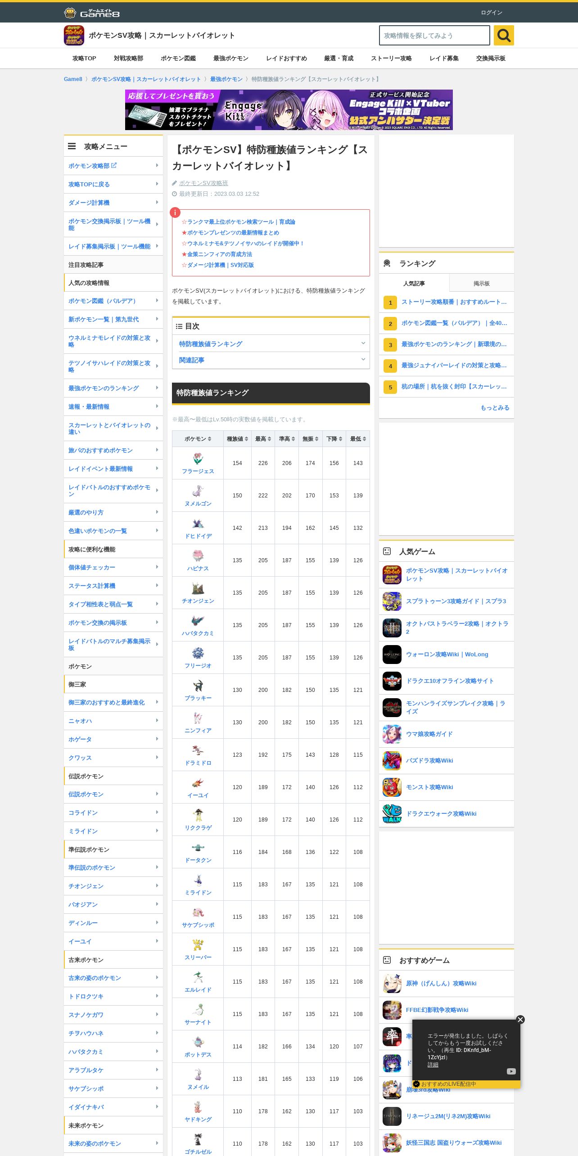Open the ウマ娘攻略ガイド game icon
Screen dimensions: 578x1156
pyautogui.click(x=392, y=734)
